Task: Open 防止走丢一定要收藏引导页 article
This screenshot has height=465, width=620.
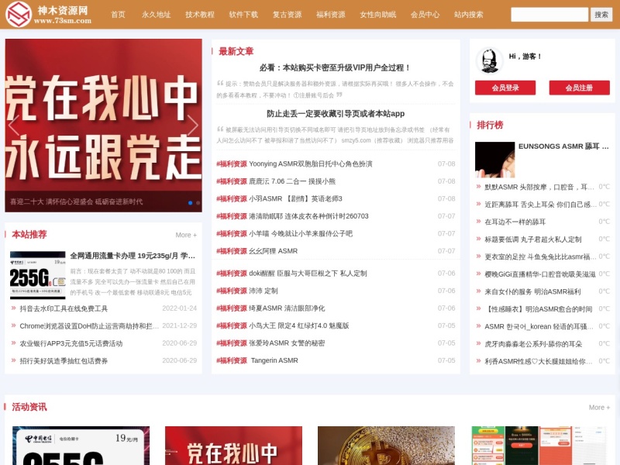Action: [x=336, y=114]
